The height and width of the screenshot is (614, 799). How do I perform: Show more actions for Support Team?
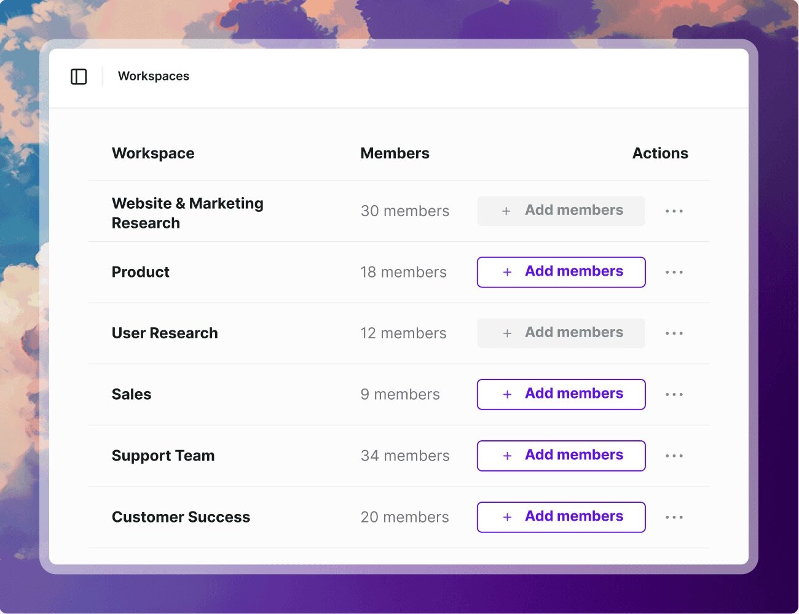click(674, 456)
